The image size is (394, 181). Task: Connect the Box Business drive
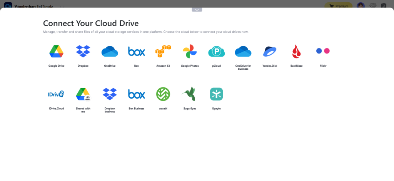click(137, 94)
